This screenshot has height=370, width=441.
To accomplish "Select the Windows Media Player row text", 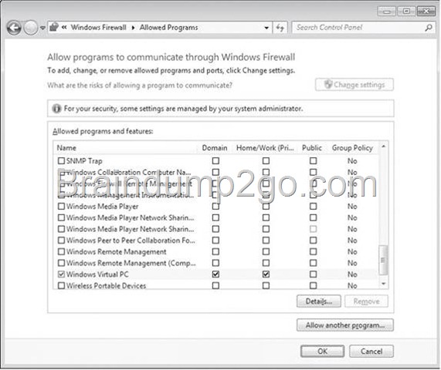I will pos(103,206).
